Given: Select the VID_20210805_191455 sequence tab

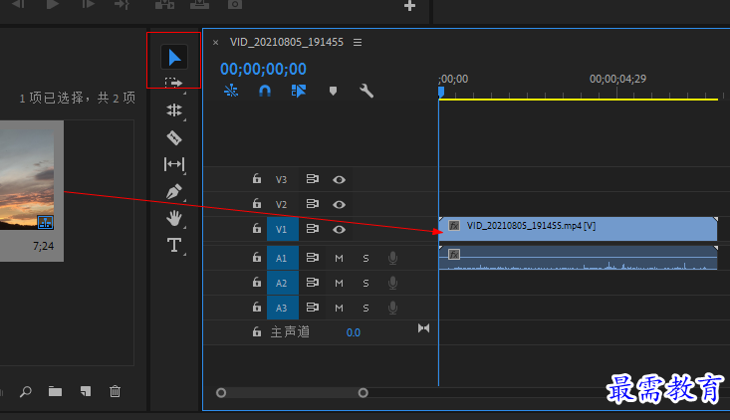Looking at the screenshot, I should point(286,42).
